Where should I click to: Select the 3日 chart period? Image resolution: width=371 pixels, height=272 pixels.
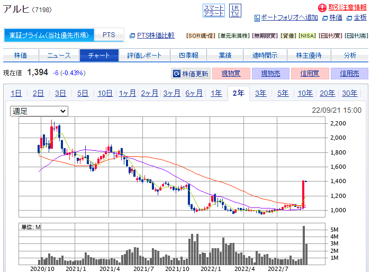pos(60,93)
